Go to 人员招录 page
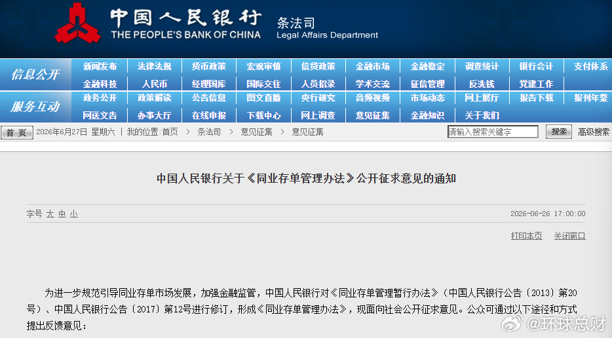 pyautogui.click(x=318, y=84)
